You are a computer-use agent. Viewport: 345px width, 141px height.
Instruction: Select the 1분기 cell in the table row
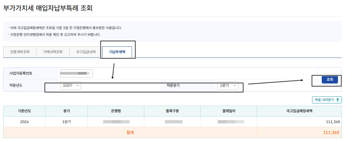coord(66,122)
